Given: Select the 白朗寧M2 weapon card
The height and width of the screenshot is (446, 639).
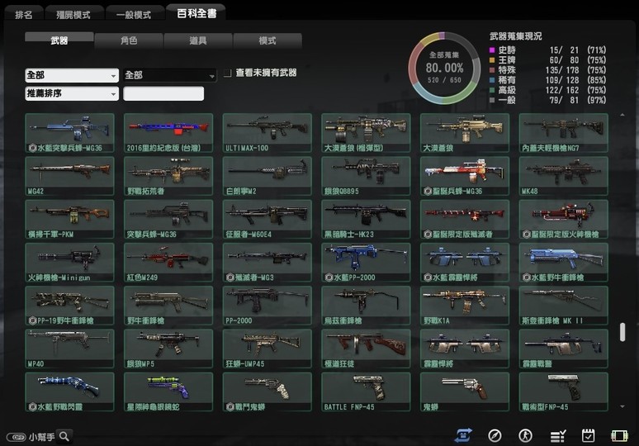Looking at the screenshot, I should [267, 176].
